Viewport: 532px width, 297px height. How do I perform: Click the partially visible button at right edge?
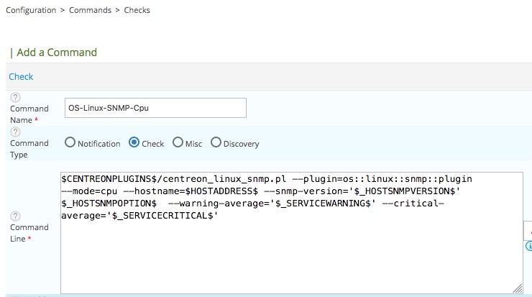[x=528, y=231]
